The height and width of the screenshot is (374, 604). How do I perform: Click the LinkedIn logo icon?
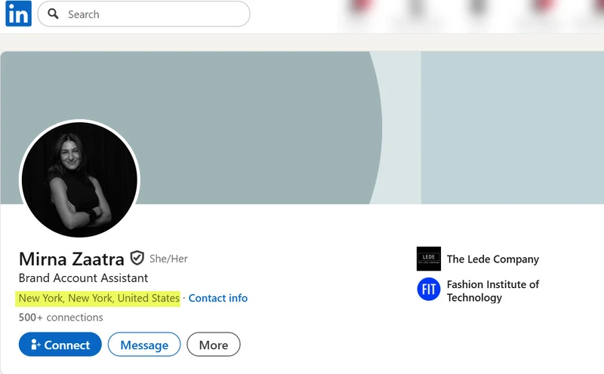18,14
